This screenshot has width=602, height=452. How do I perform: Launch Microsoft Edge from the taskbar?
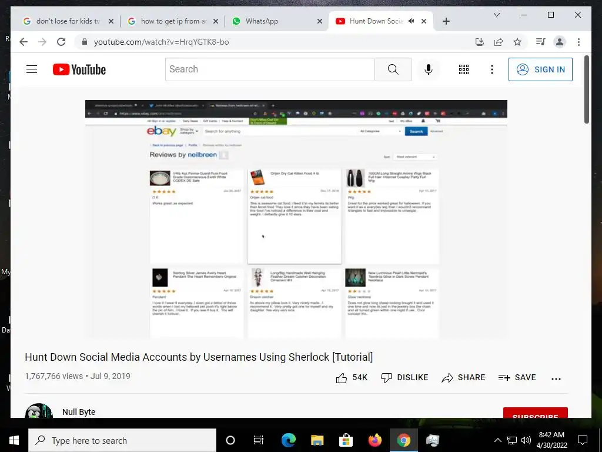click(288, 440)
